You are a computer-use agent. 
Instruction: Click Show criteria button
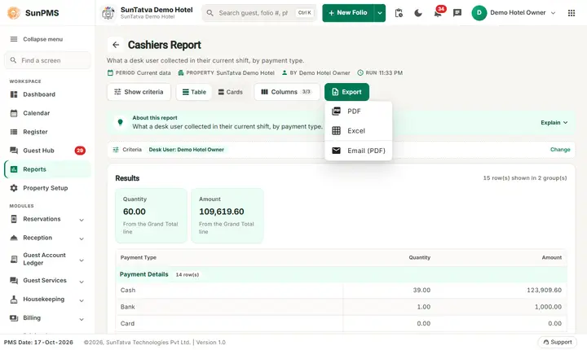[x=139, y=92]
